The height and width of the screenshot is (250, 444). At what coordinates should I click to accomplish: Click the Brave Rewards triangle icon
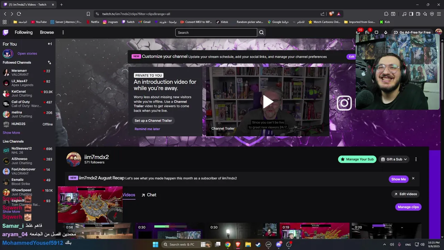tap(339, 14)
